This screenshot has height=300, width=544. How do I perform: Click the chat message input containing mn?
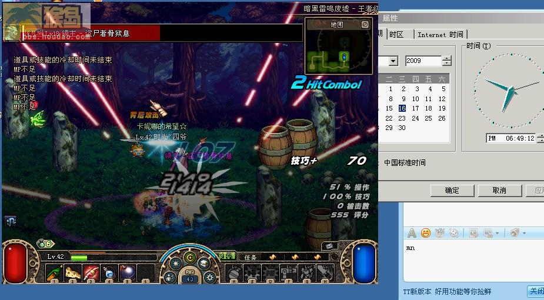(473, 261)
